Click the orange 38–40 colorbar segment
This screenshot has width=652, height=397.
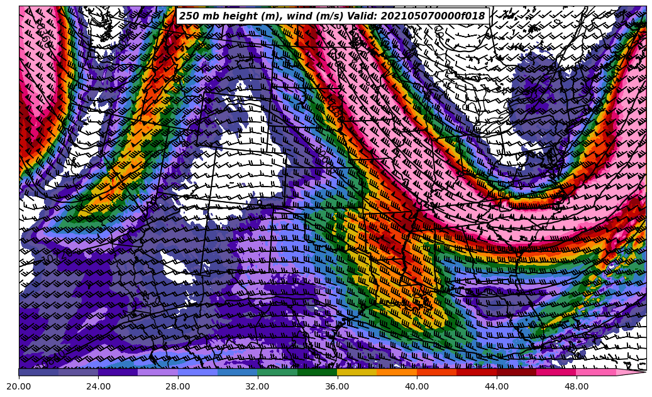[397, 372]
